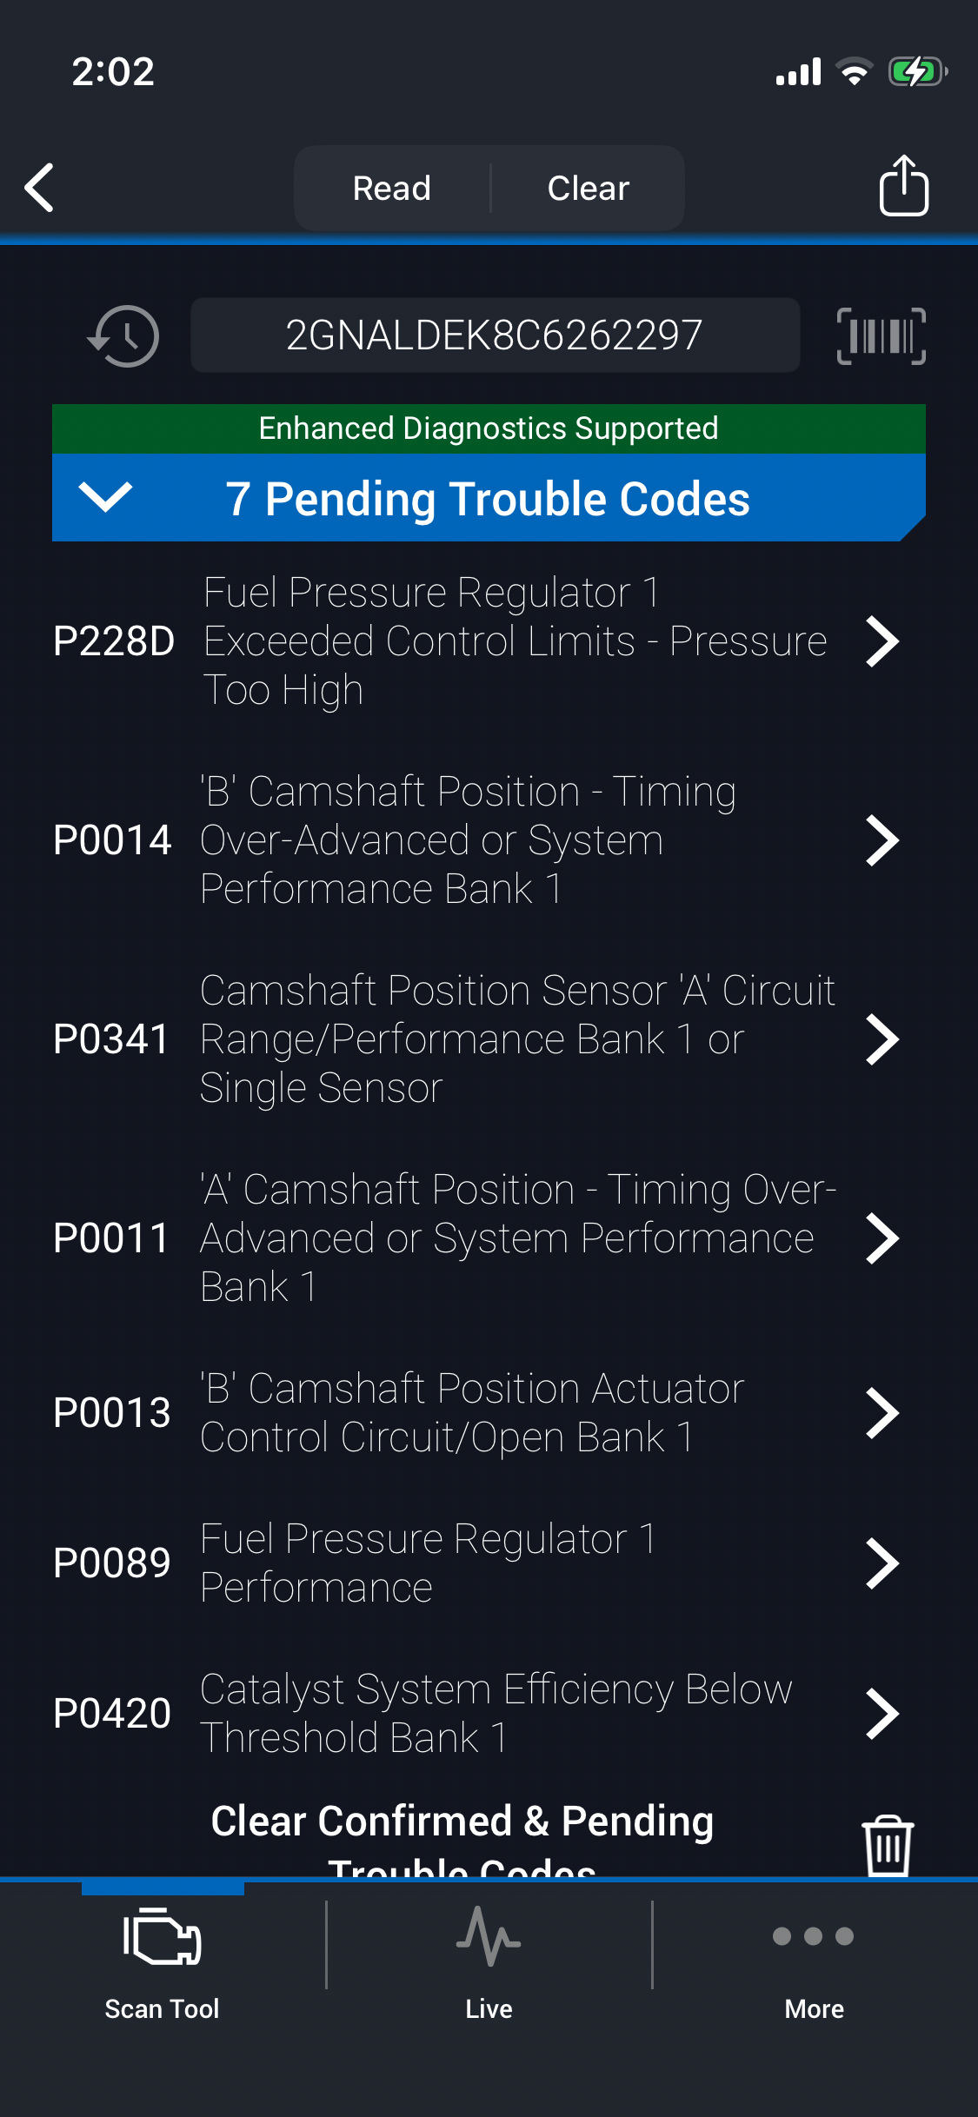Open the Scan Tool engine icon
The width and height of the screenshot is (978, 2117).
tap(163, 1937)
